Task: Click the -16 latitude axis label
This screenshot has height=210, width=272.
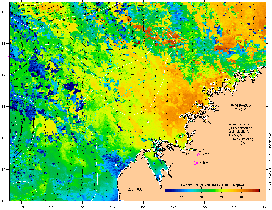Action: 3,138
